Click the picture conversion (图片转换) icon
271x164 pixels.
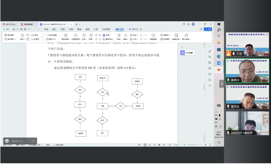(x=186, y=35)
